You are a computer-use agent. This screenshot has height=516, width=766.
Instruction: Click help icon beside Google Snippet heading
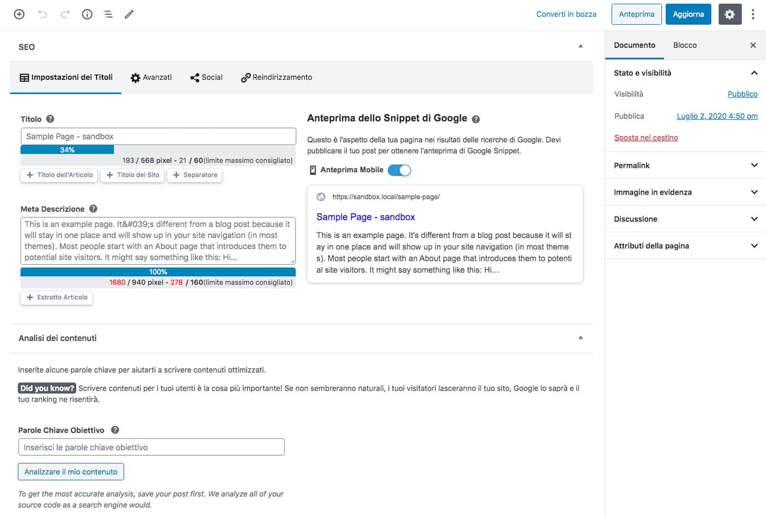(476, 119)
